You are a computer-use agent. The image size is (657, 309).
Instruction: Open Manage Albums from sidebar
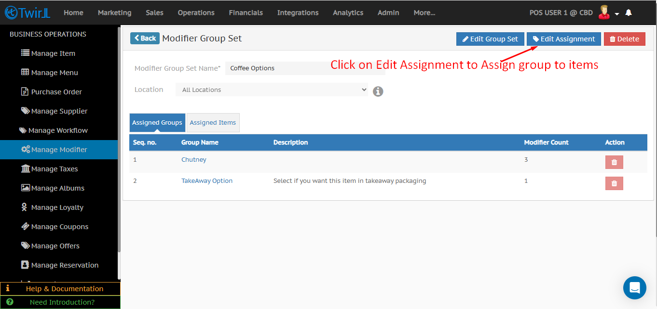[x=57, y=188]
